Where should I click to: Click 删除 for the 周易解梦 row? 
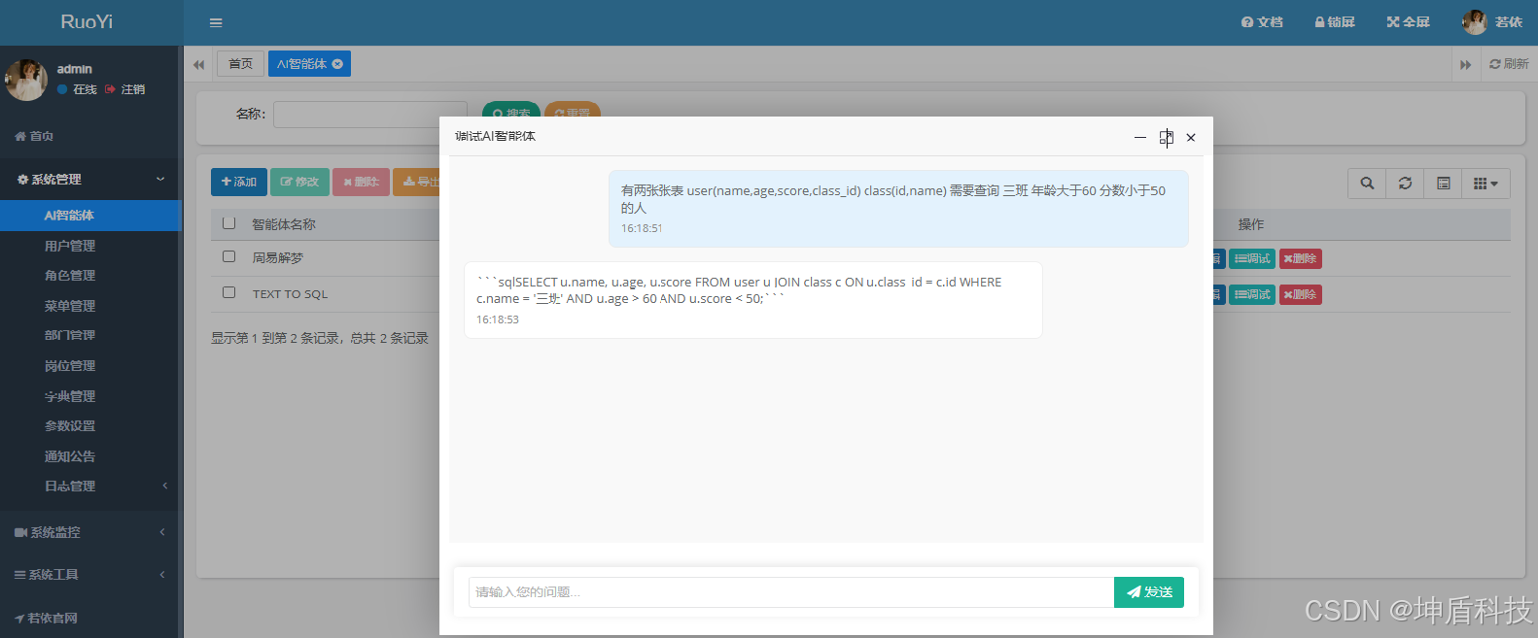[1301, 258]
